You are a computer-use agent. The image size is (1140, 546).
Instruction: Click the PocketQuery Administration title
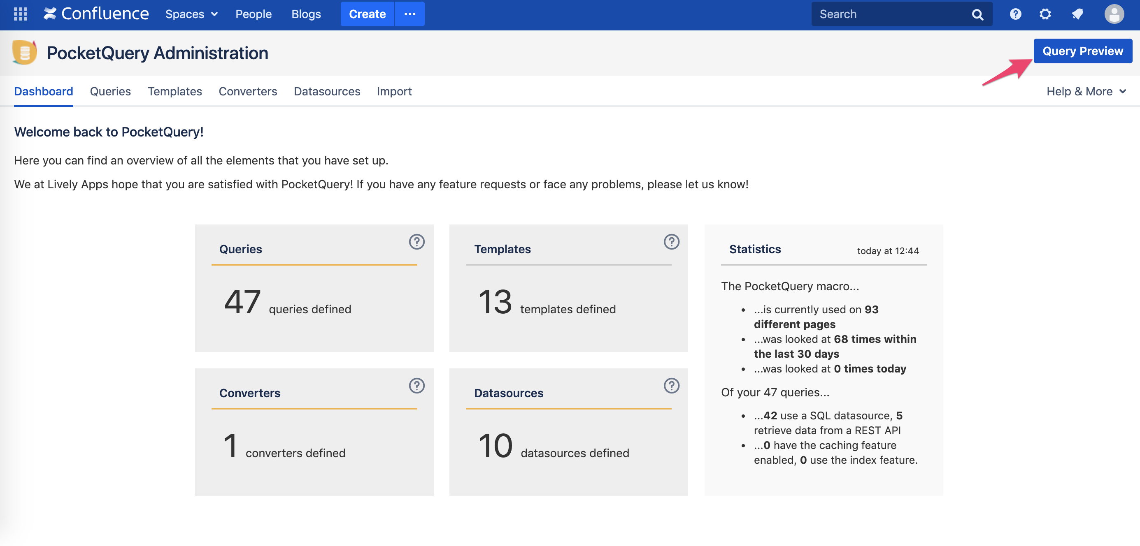coord(158,53)
